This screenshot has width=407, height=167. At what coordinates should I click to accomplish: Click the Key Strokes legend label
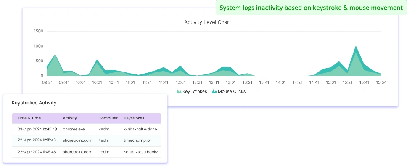195,91
